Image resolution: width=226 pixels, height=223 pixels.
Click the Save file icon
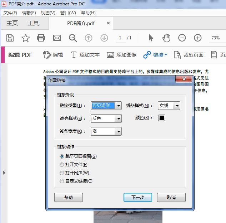[10, 38]
